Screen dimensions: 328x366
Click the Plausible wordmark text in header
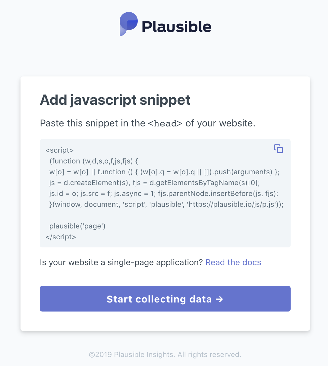pyautogui.click(x=176, y=26)
